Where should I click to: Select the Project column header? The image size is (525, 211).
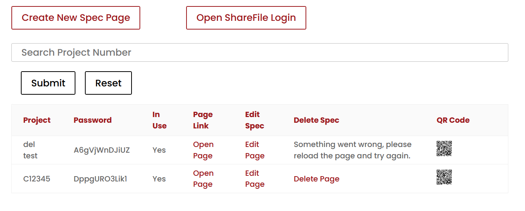point(37,120)
